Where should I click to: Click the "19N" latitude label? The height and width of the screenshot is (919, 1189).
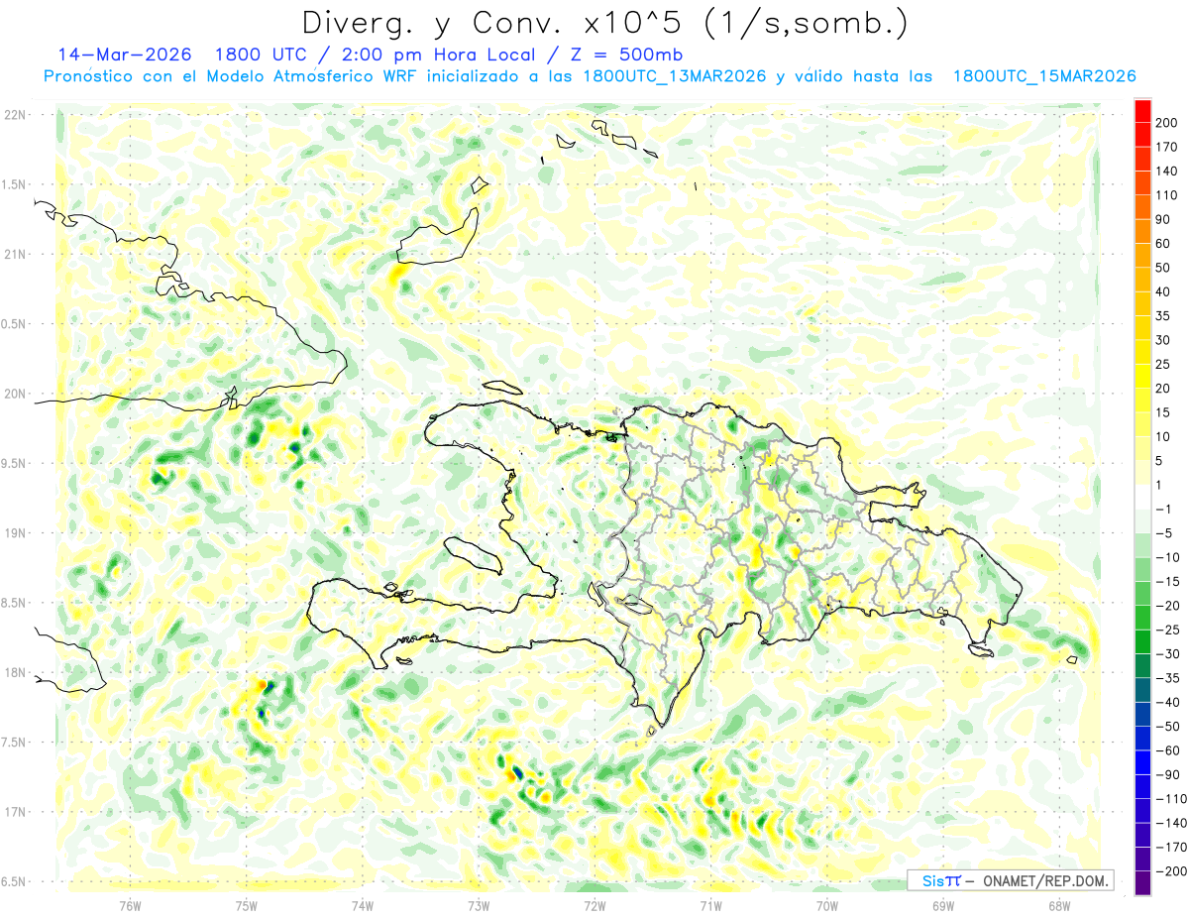(x=15, y=533)
